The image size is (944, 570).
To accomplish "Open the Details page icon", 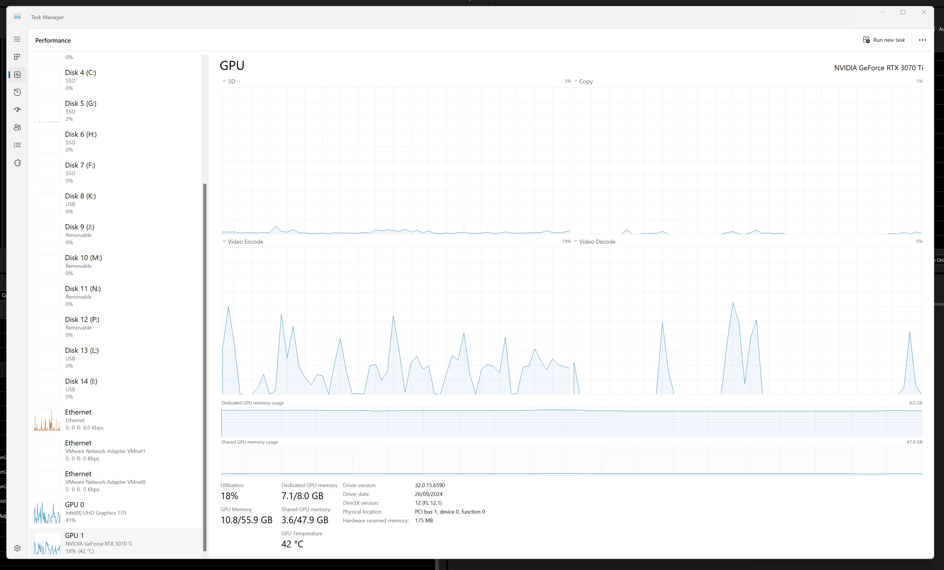I will point(17,145).
